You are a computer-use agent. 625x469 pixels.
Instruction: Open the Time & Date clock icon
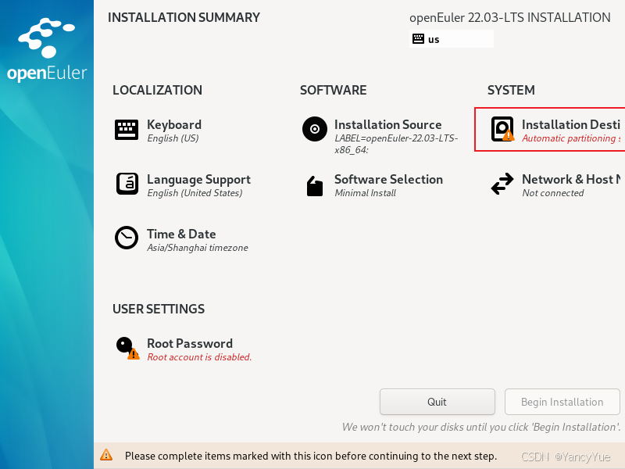coord(126,238)
